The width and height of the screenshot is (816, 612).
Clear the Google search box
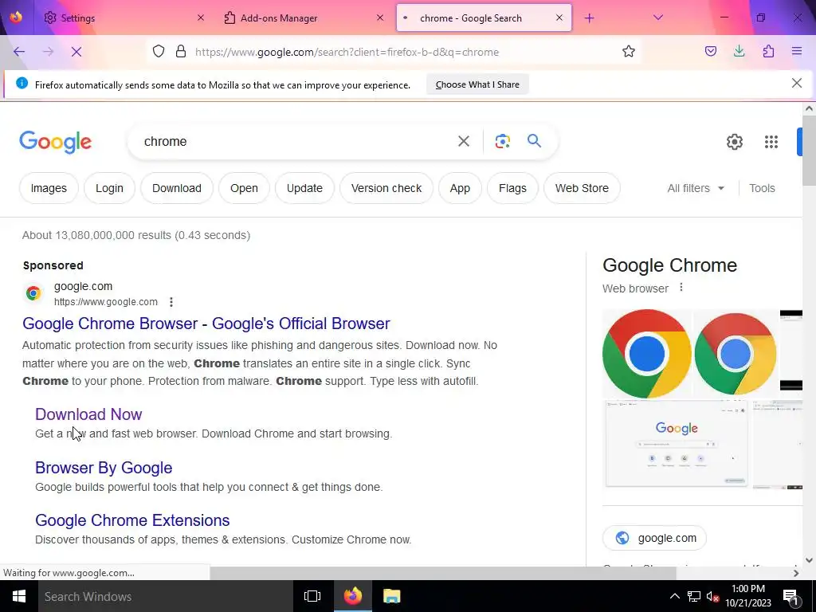[464, 141]
